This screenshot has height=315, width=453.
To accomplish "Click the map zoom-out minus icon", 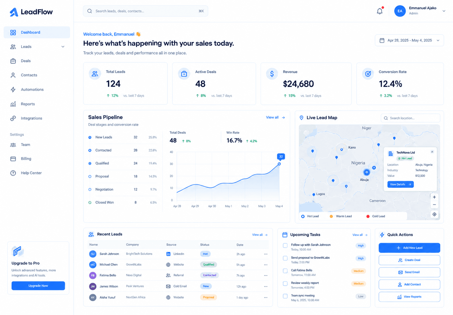I will tap(434, 205).
